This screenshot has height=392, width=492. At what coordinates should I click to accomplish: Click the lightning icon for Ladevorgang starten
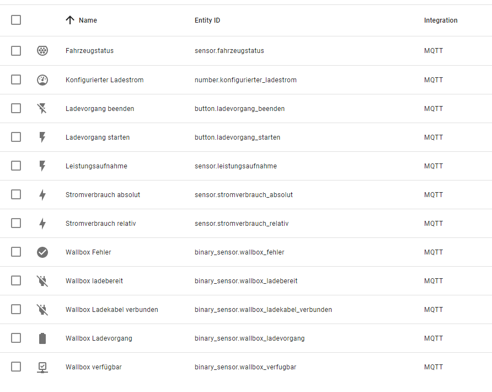(x=44, y=137)
